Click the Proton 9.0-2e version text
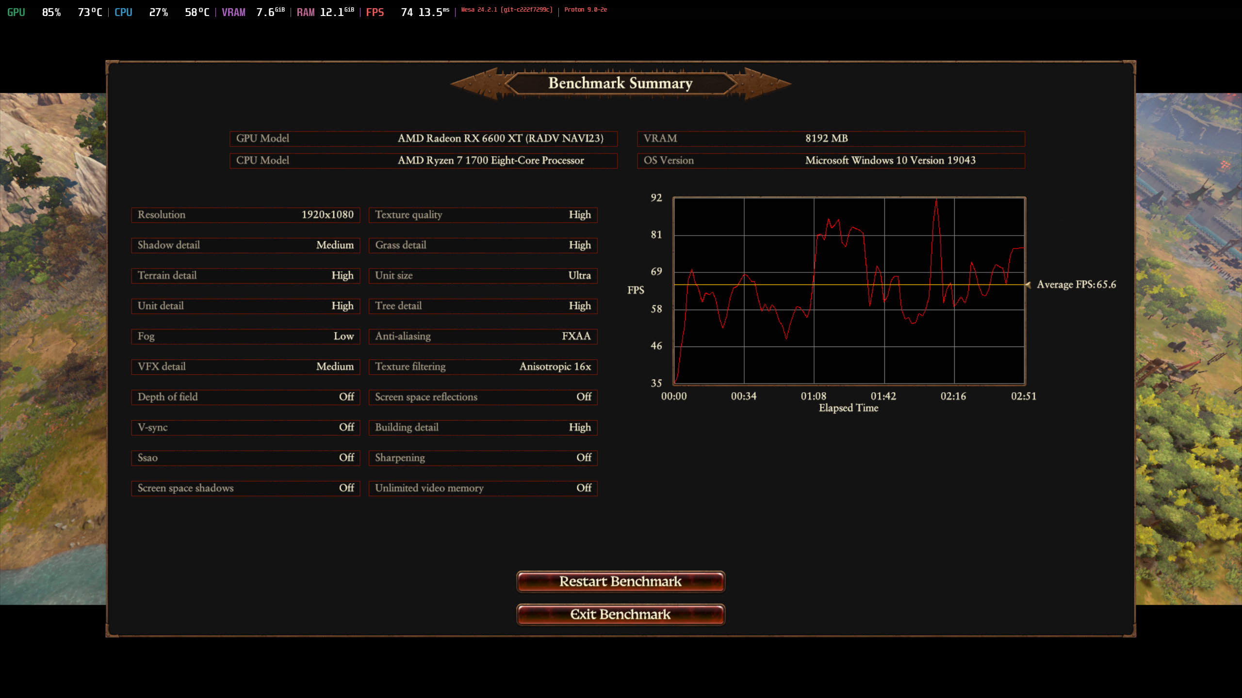Image resolution: width=1242 pixels, height=698 pixels. tap(586, 10)
